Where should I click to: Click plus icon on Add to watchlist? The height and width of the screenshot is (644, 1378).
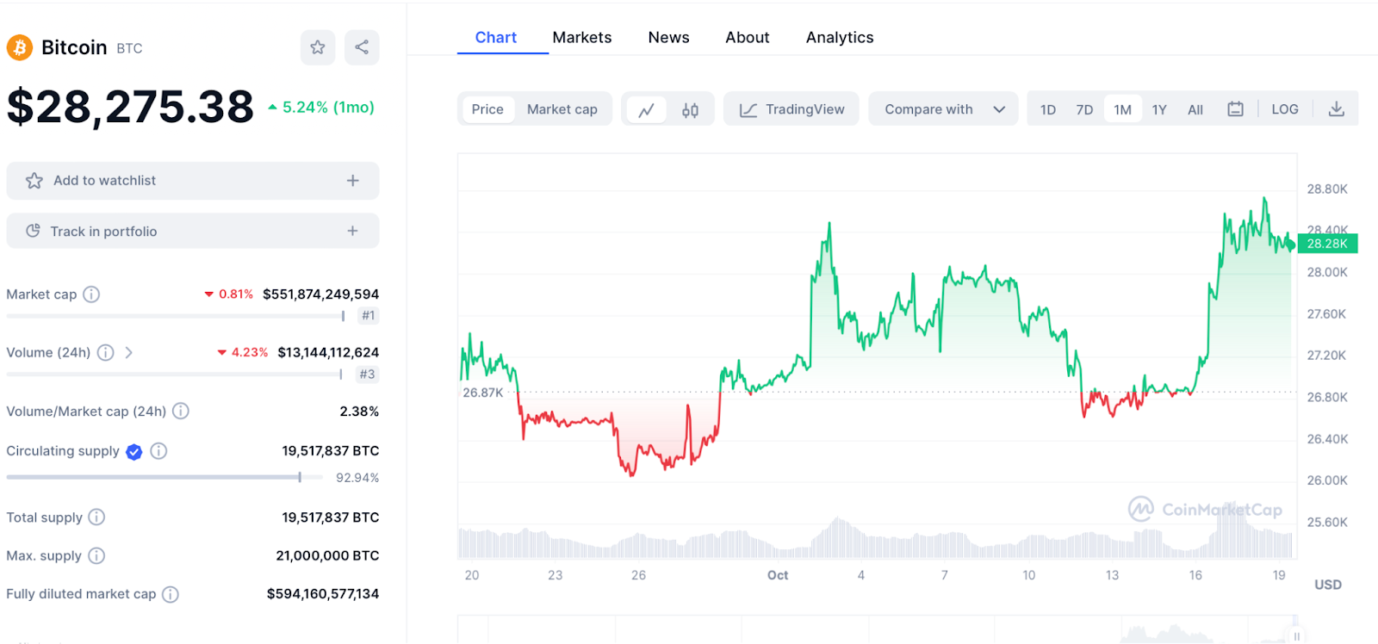353,181
